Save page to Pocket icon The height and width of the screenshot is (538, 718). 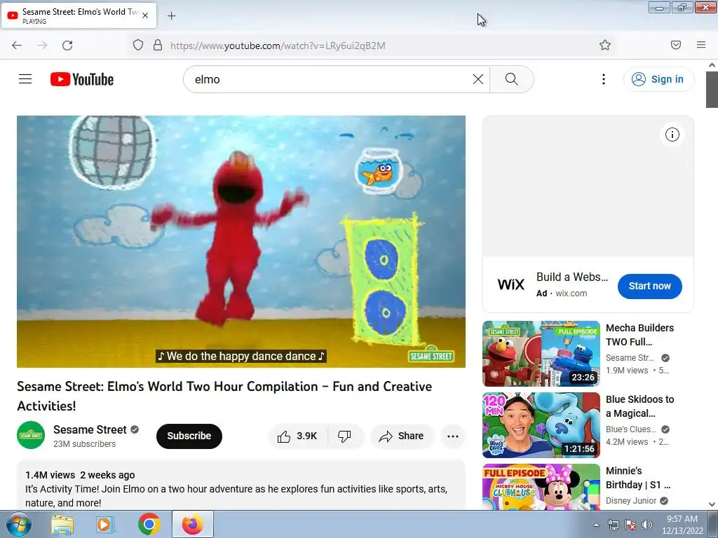676,45
